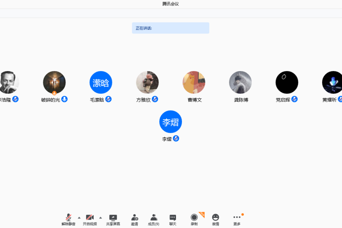Select 曹博文's participant avatar

tap(194, 82)
